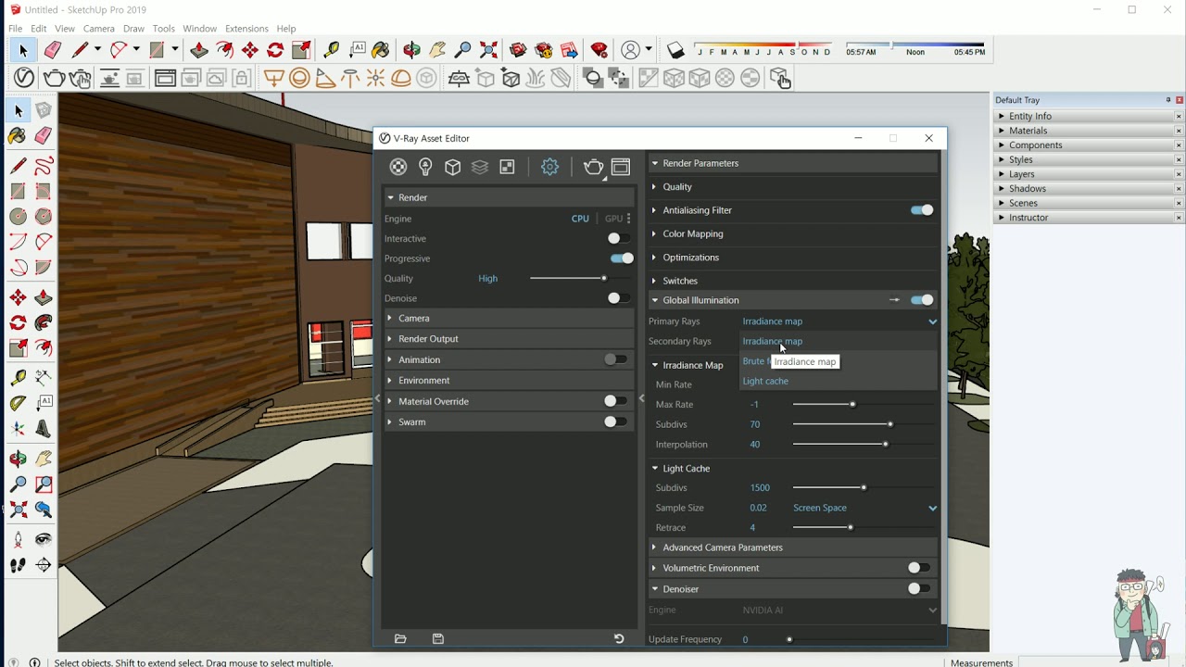Add a V-Ray dome light
This screenshot has height=667, width=1186.
point(401,78)
